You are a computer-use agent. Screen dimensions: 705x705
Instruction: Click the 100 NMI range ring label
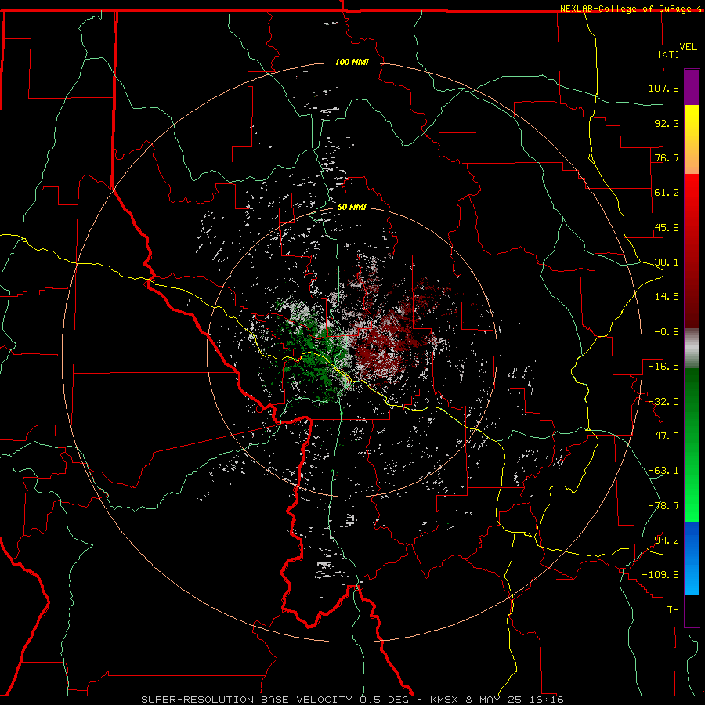click(x=352, y=62)
